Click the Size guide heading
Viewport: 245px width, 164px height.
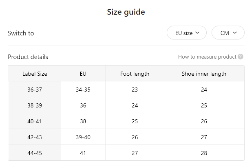[x=126, y=12]
